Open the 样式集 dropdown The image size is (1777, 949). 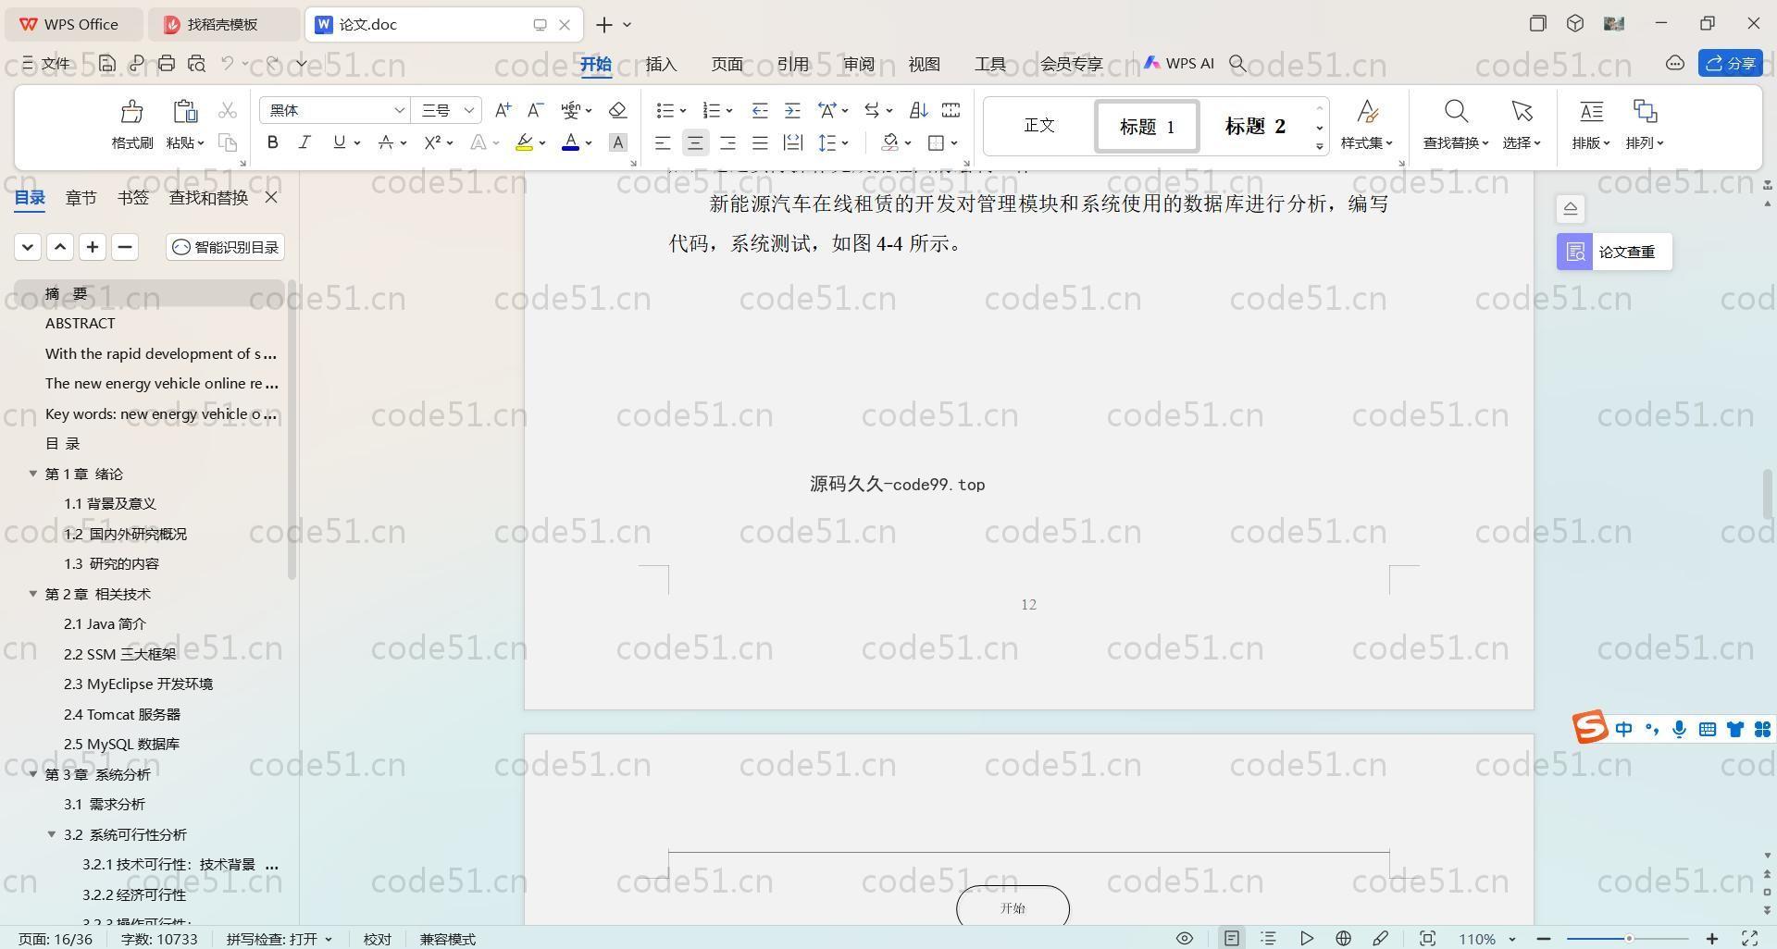[1367, 142]
